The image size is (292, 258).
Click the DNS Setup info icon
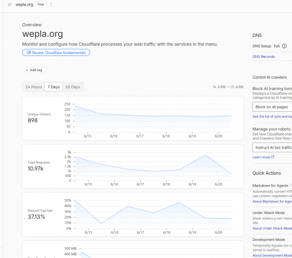(x=284, y=46)
